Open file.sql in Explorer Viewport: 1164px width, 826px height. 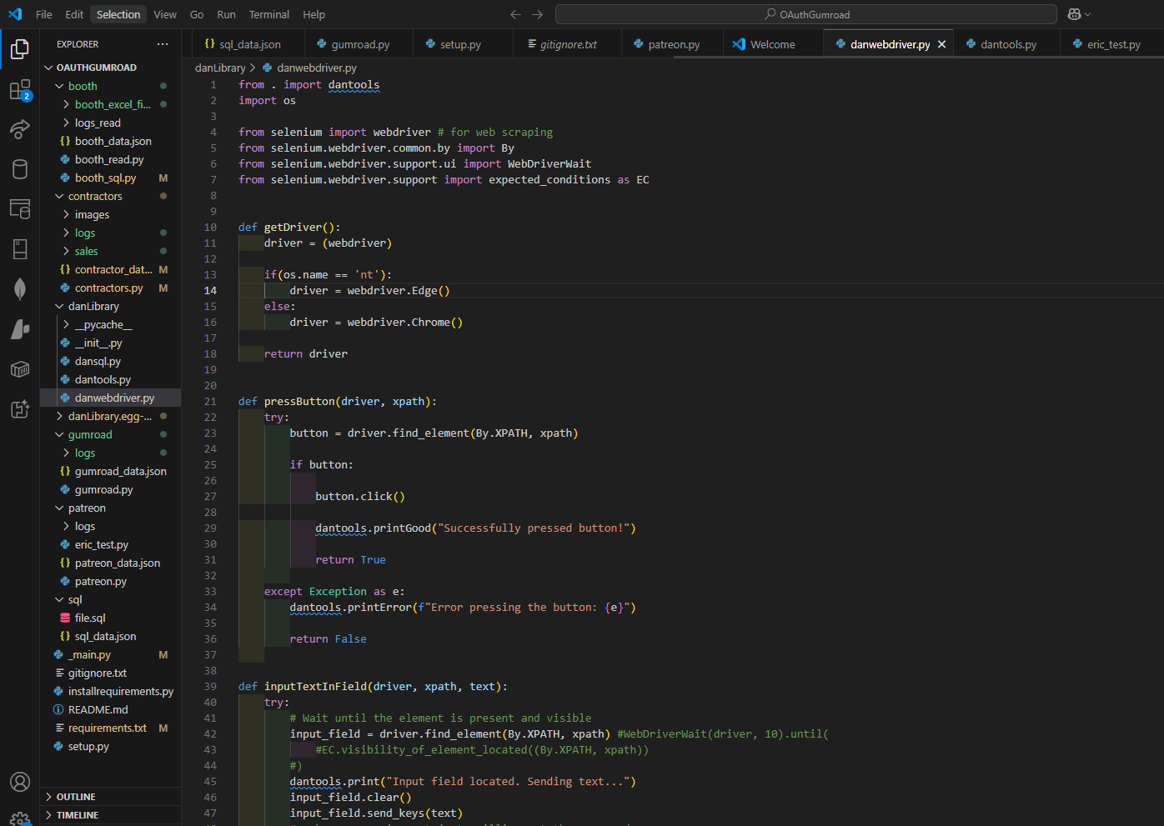tap(110, 618)
